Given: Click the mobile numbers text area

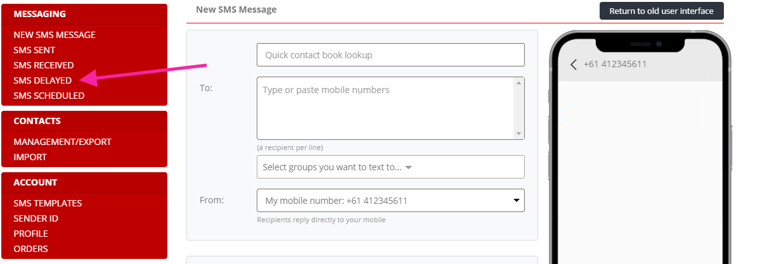Looking at the screenshot, I should coord(385,108).
